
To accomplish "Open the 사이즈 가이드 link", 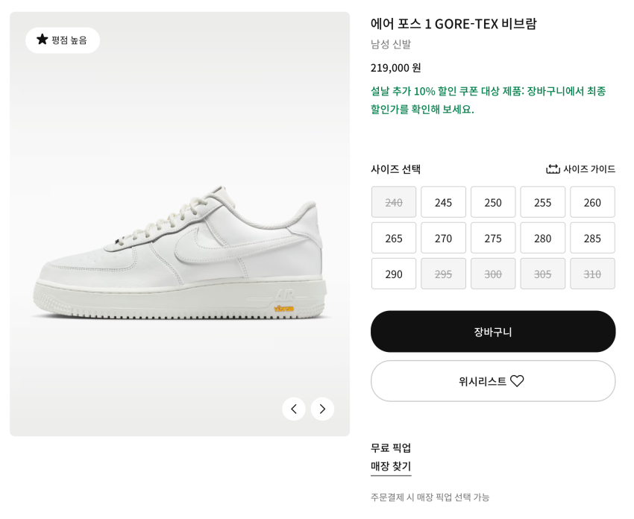I will [x=589, y=169].
